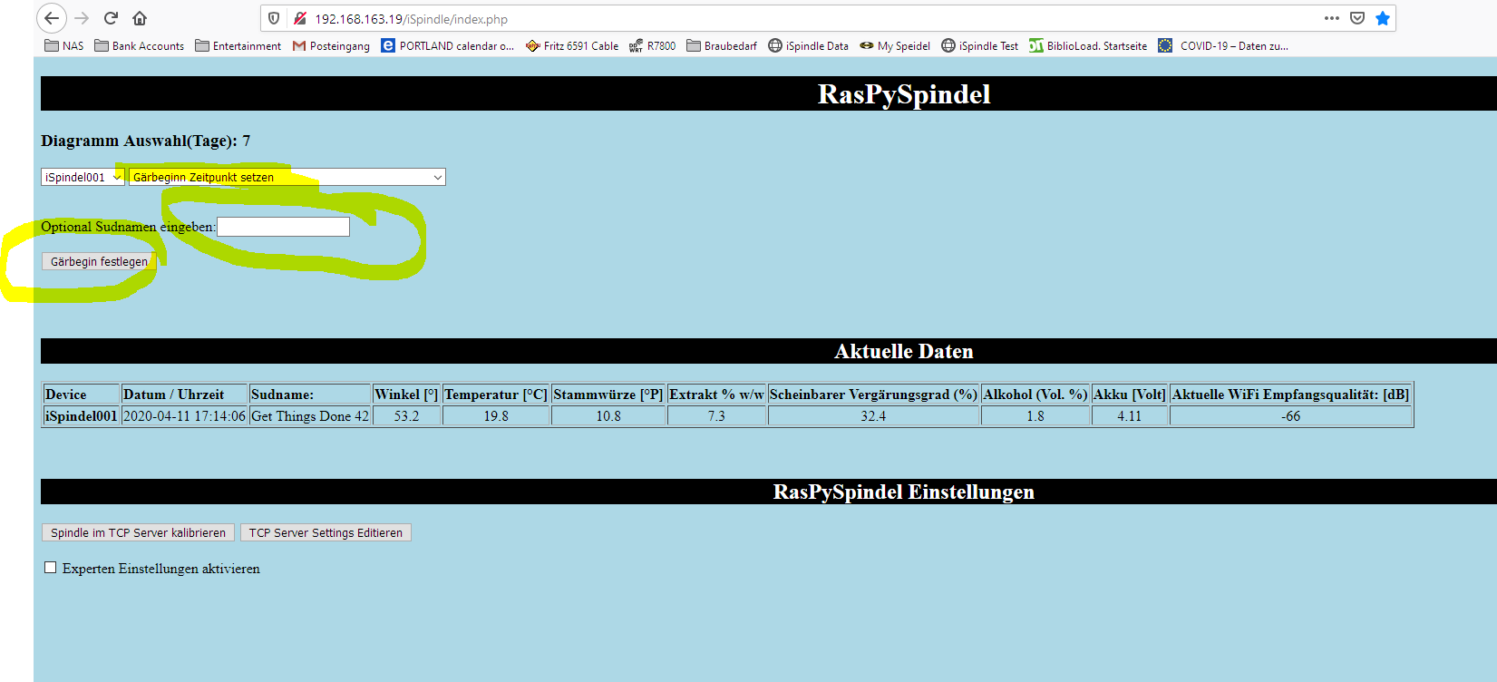The image size is (1497, 682).
Task: Open the Braubedarf bookmark folder
Action: [x=722, y=46]
